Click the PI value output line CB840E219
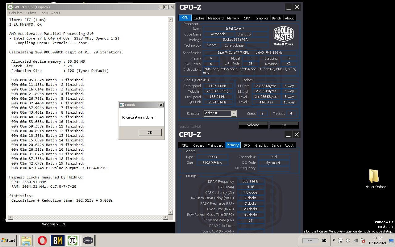The height and width of the screenshot is (247, 395). click(x=59, y=168)
